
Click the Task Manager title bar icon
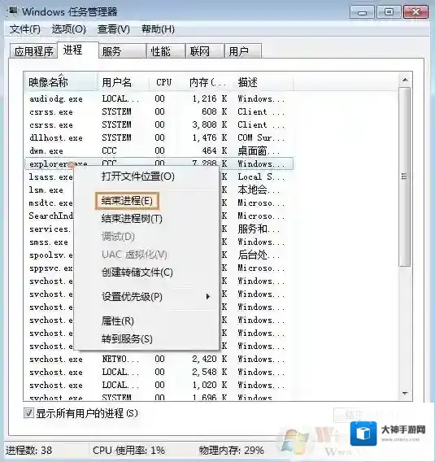point(13,11)
